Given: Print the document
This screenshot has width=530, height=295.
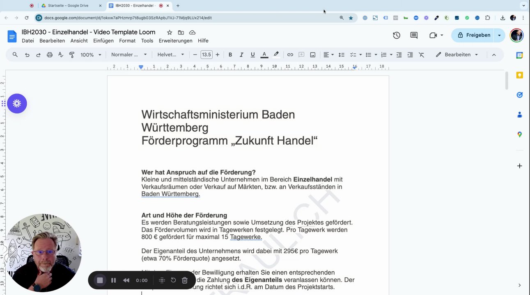Looking at the screenshot, I should pos(50,54).
